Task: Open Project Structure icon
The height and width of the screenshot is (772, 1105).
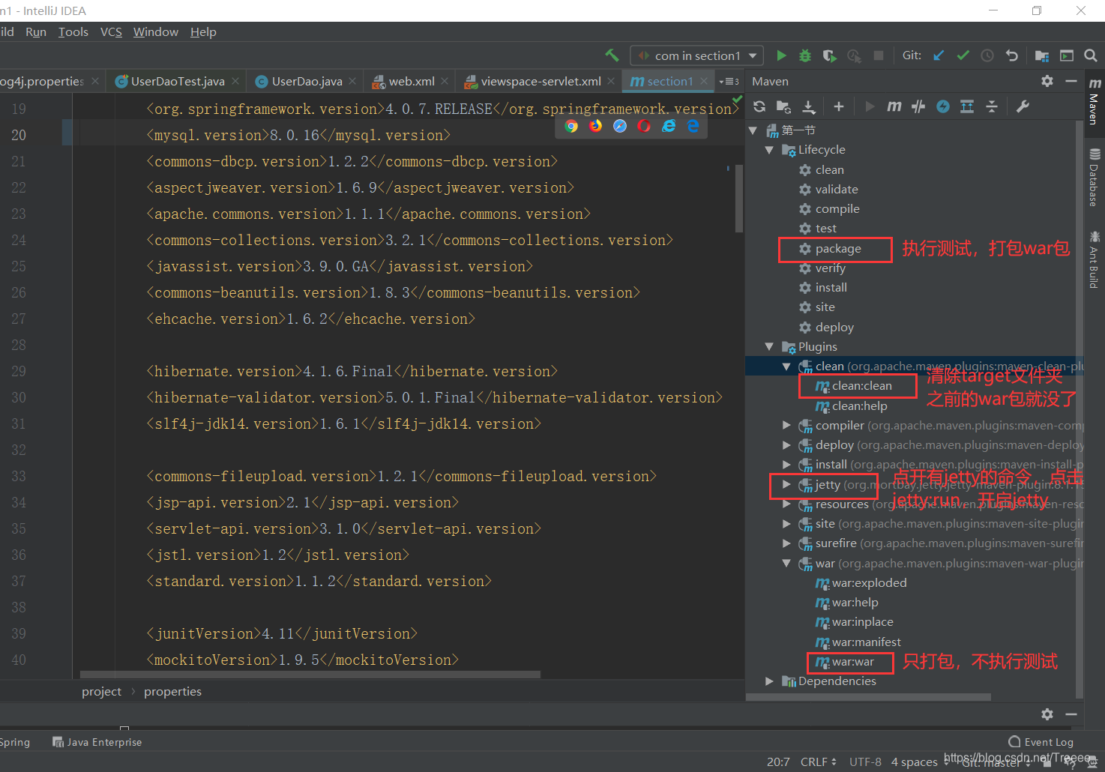Action: coord(1042,55)
